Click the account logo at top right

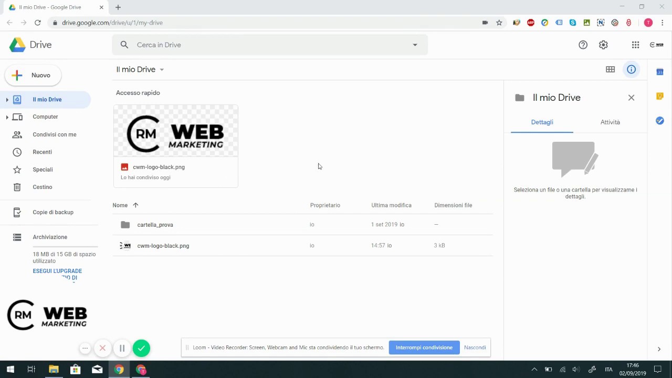pyautogui.click(x=656, y=45)
